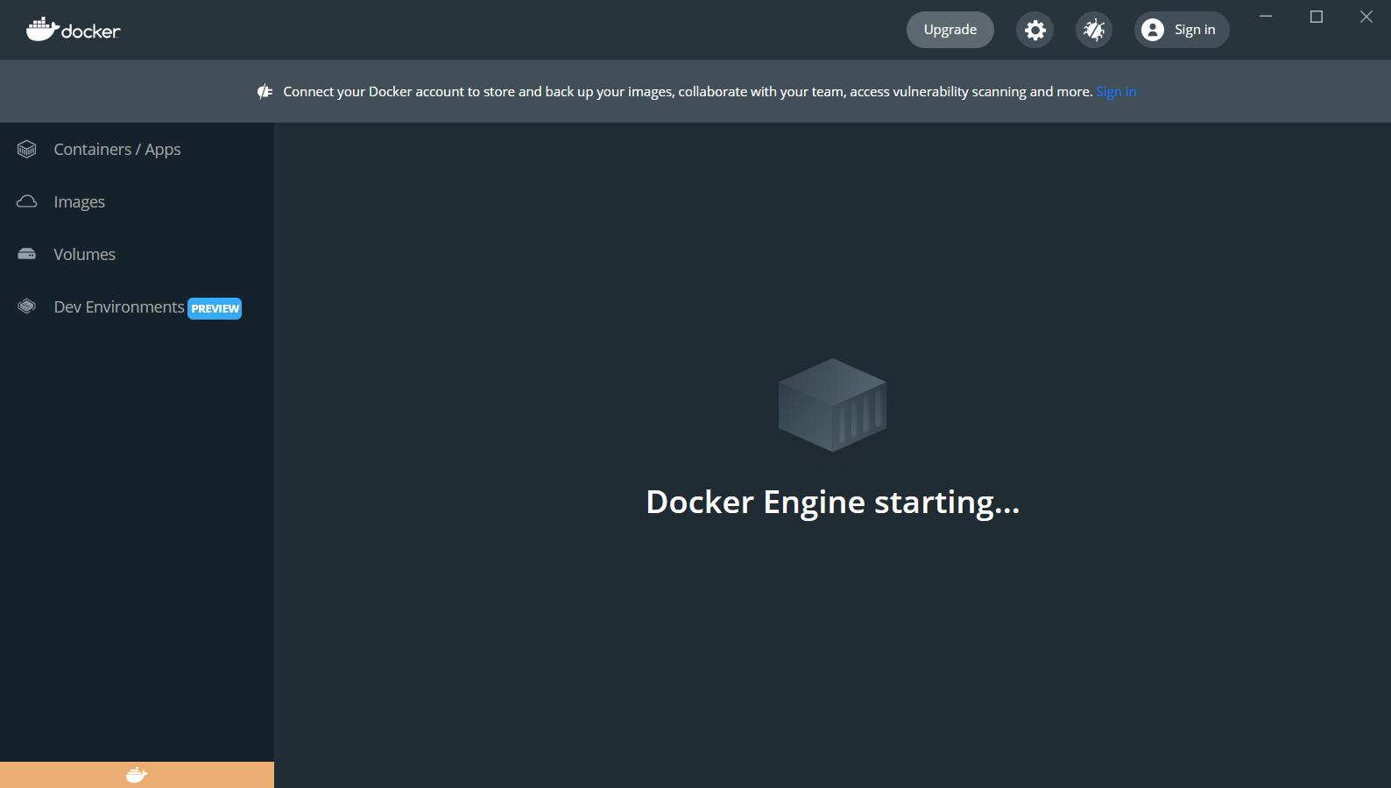Click the user avatar icon
Image resolution: width=1391 pixels, height=788 pixels.
(x=1153, y=30)
